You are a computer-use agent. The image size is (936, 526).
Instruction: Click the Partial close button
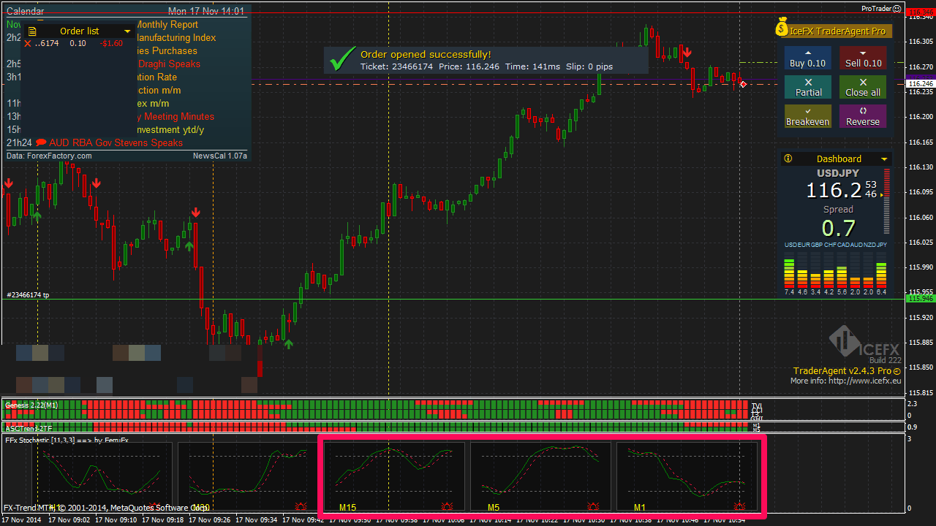(x=807, y=88)
